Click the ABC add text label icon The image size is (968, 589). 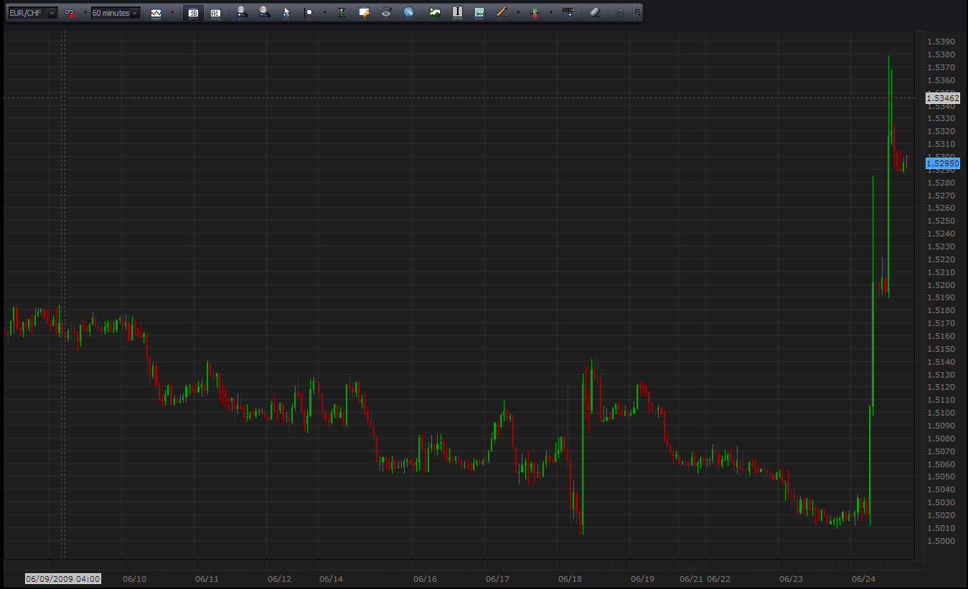point(568,12)
